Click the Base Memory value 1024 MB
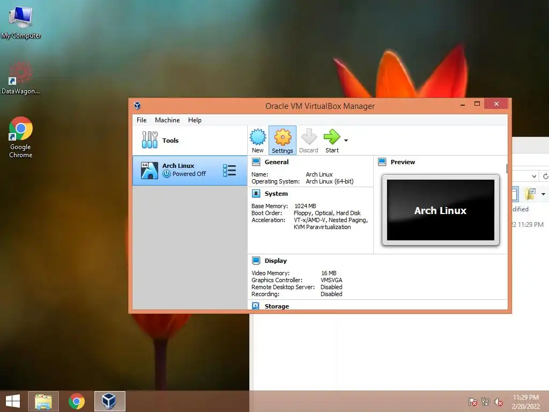Viewport: 549px width, 412px height. click(x=305, y=206)
